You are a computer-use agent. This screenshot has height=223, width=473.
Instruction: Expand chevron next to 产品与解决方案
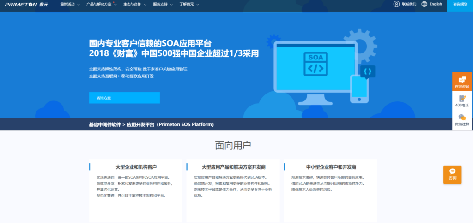(115, 5)
